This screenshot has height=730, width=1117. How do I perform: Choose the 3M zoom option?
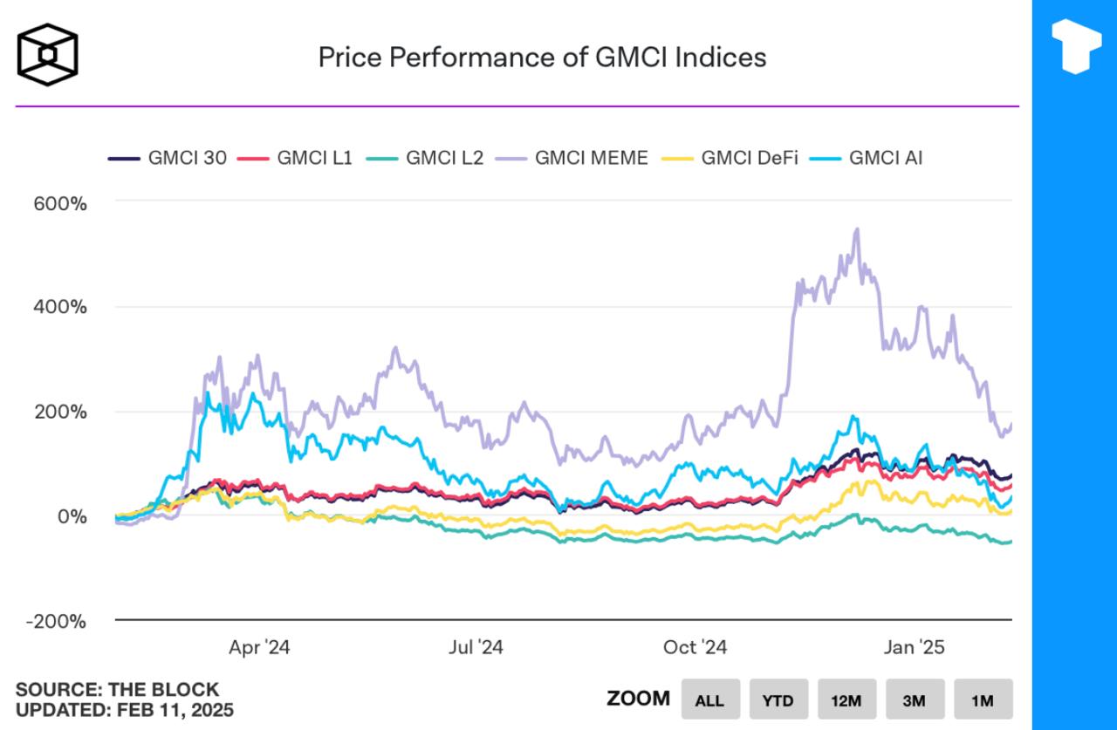coord(915,699)
